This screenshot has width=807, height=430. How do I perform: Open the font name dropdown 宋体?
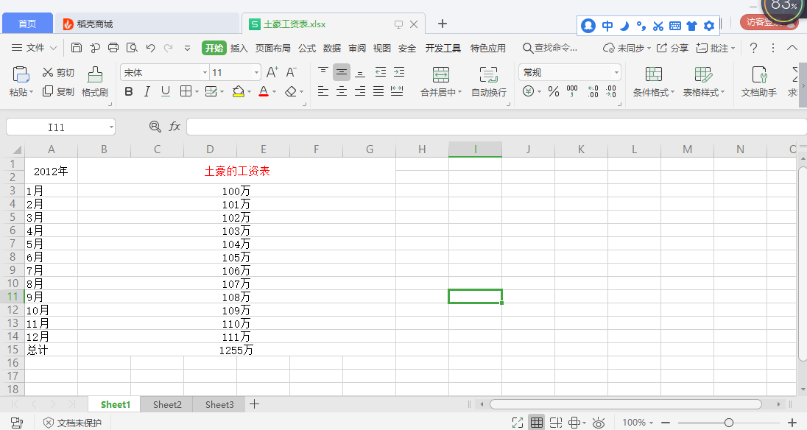[205, 72]
